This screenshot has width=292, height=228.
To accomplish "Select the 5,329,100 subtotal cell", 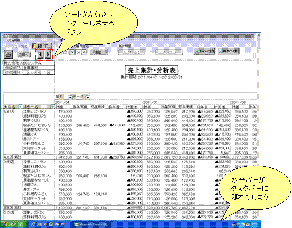I will click(151, 208).
